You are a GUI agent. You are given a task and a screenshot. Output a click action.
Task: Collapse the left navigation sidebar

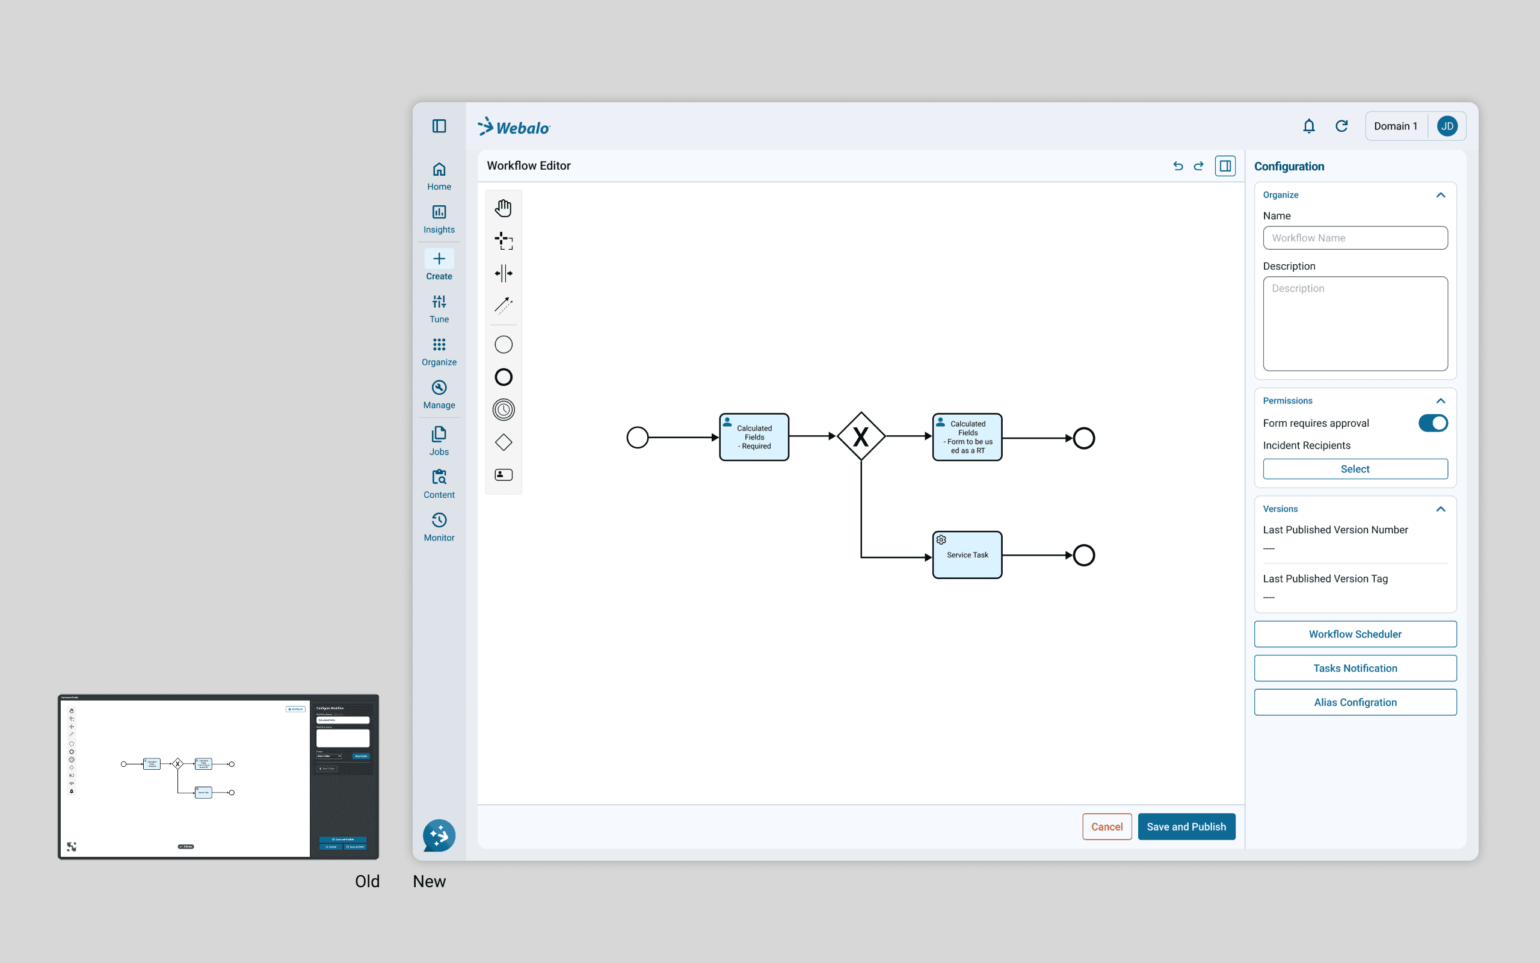(x=439, y=126)
